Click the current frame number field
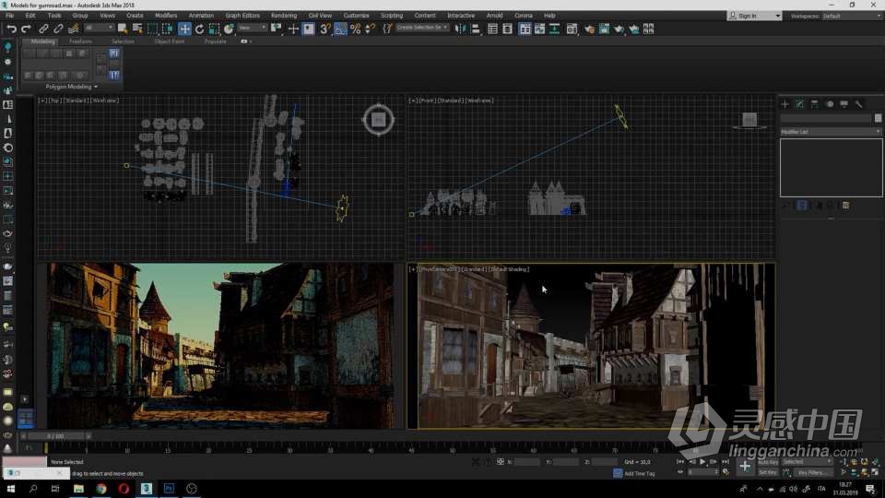This screenshot has height=498, width=885. tap(702, 472)
